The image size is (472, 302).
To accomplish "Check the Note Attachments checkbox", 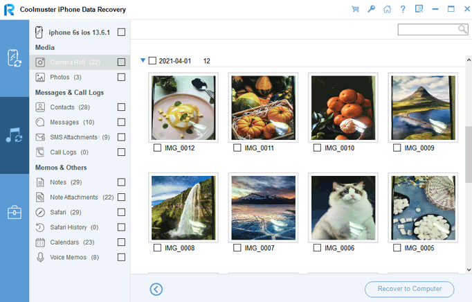I will coord(121,197).
